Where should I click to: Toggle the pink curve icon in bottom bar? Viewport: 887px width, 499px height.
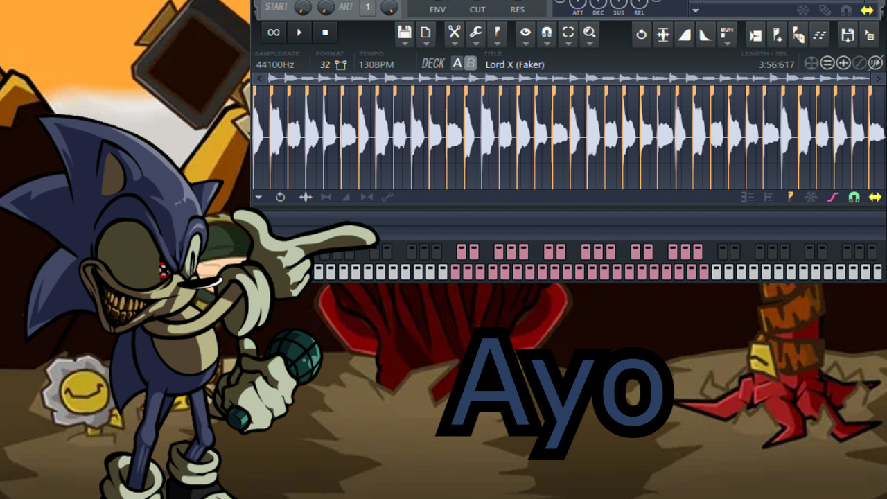pyautogui.click(x=833, y=198)
